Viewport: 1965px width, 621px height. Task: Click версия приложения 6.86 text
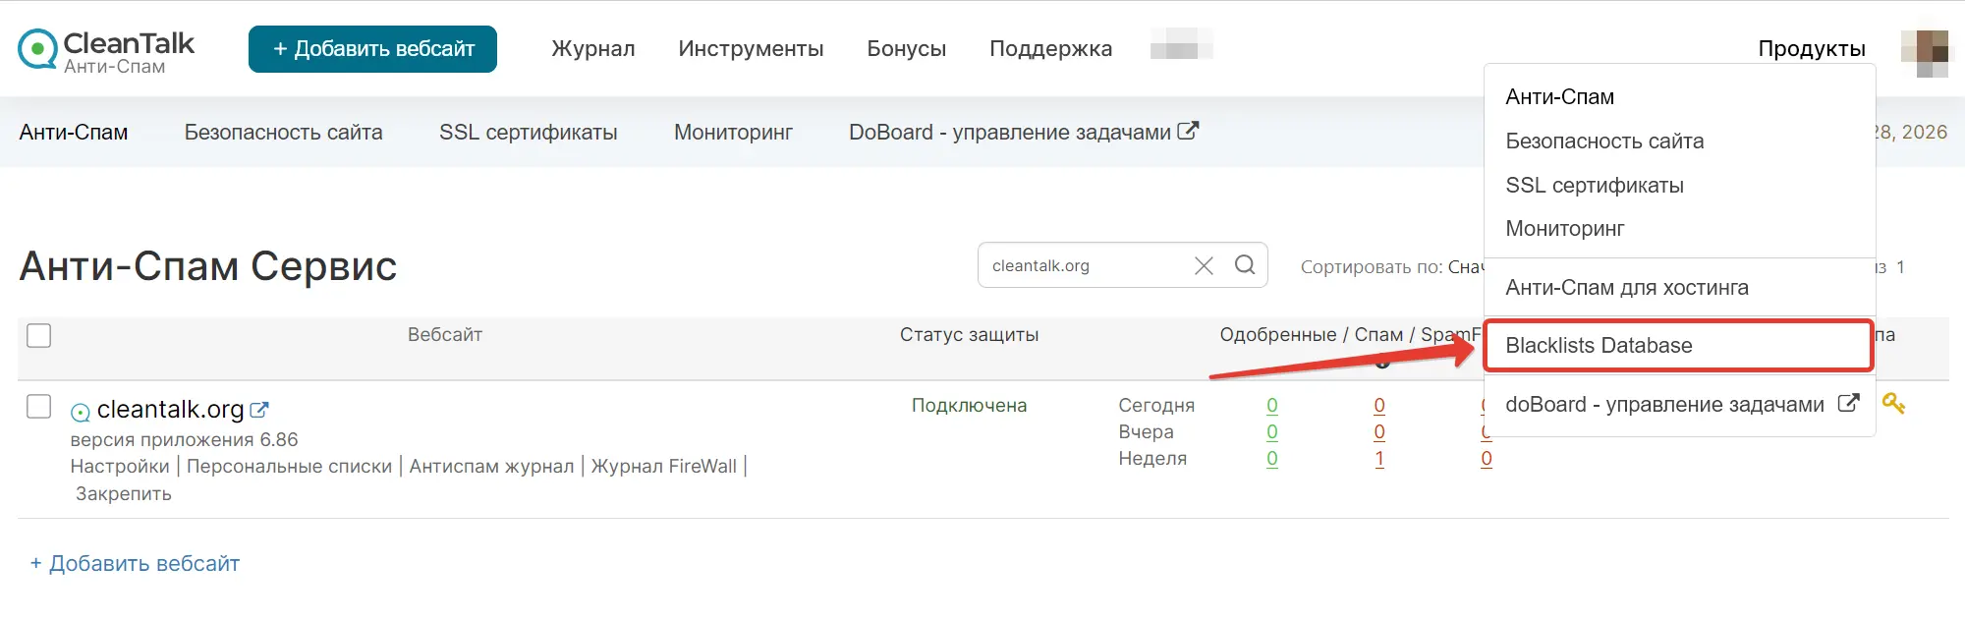click(x=185, y=440)
